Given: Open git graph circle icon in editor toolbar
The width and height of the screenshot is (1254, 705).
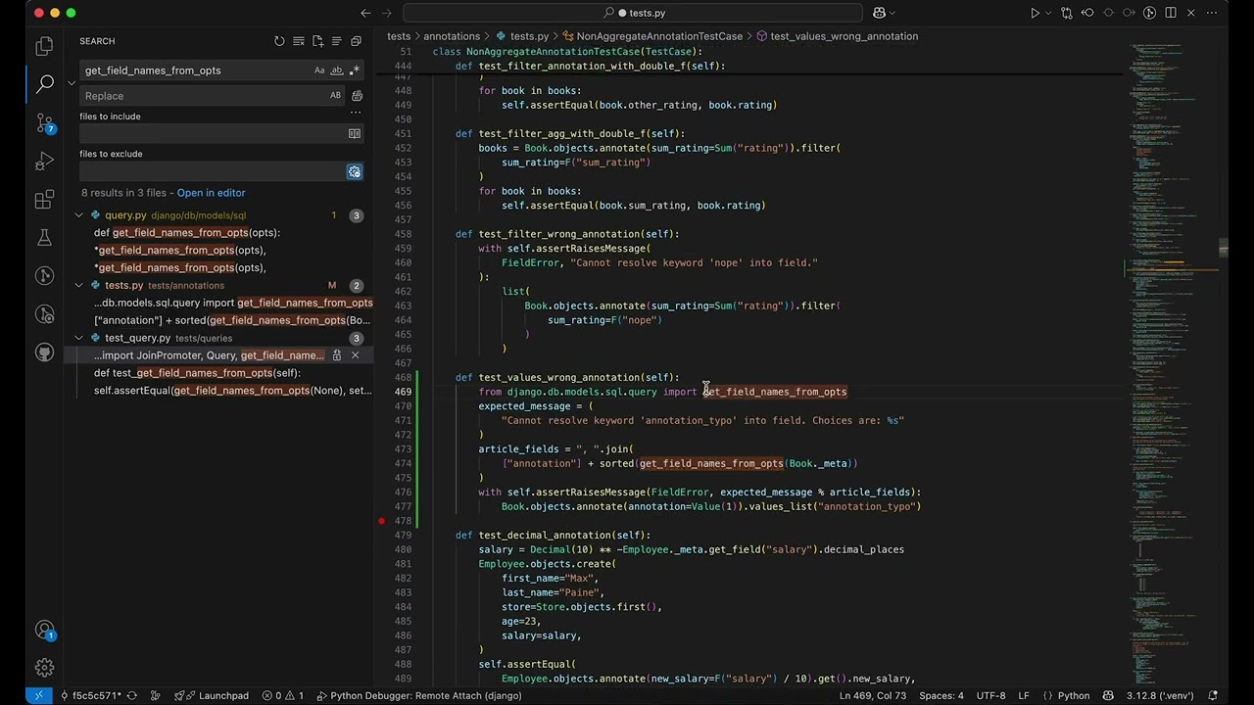Looking at the screenshot, I should 1149,13.
